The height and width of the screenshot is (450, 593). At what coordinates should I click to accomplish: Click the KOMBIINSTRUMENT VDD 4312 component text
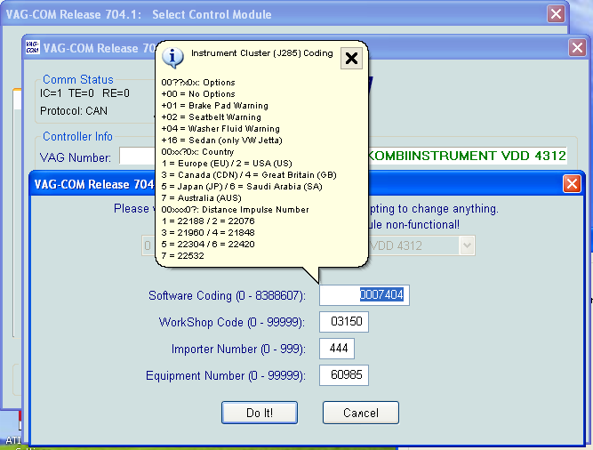click(x=467, y=156)
